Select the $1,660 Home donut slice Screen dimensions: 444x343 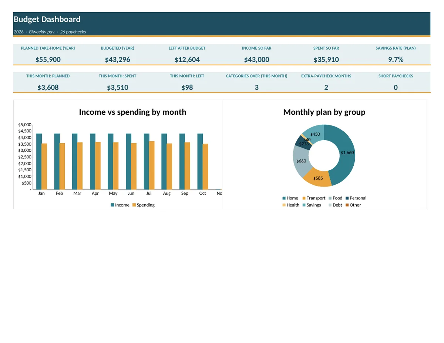(347, 152)
